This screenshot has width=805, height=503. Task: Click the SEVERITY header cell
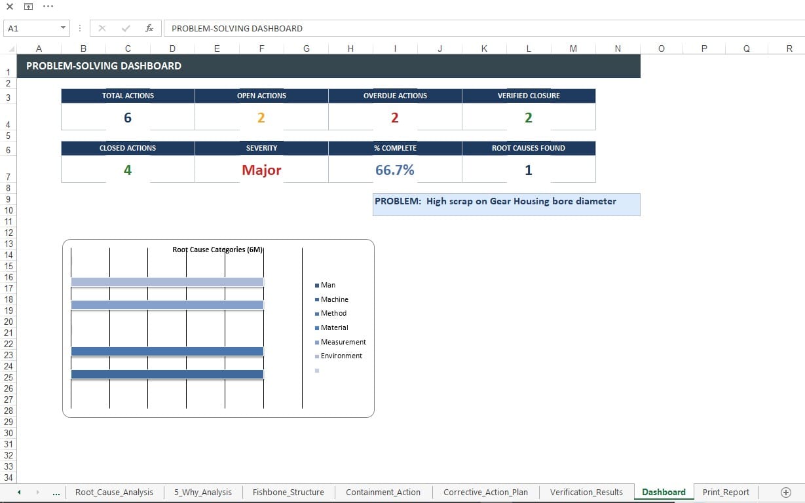click(x=261, y=148)
